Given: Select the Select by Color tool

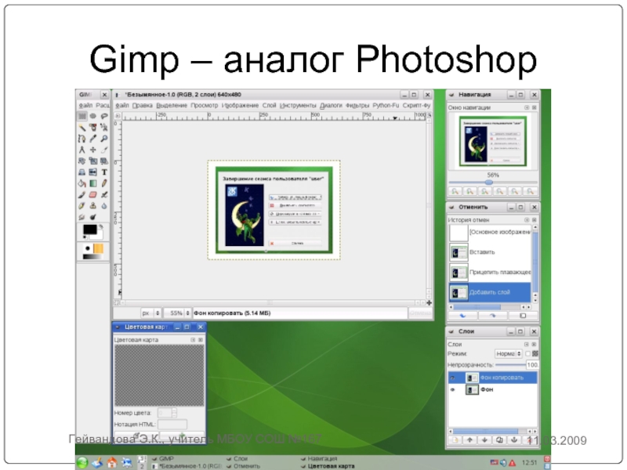Looking at the screenshot, I should (x=92, y=127).
